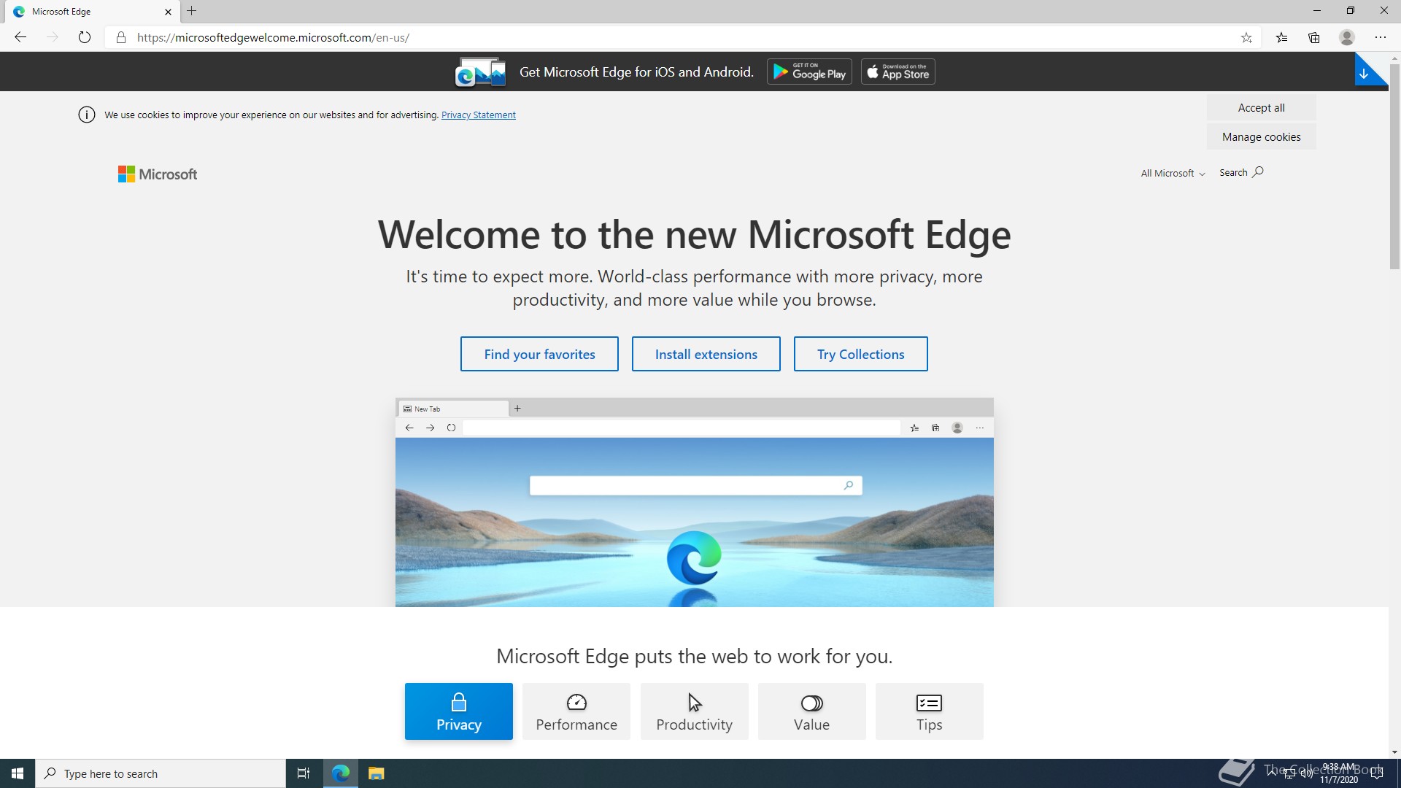Image resolution: width=1401 pixels, height=788 pixels.
Task: Click Manage cookies
Action: [1262, 137]
